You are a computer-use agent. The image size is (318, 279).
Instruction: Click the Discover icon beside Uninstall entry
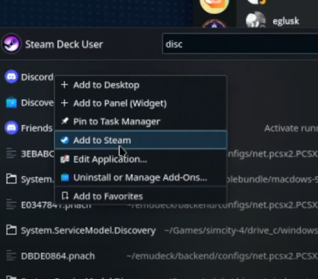coord(65,178)
